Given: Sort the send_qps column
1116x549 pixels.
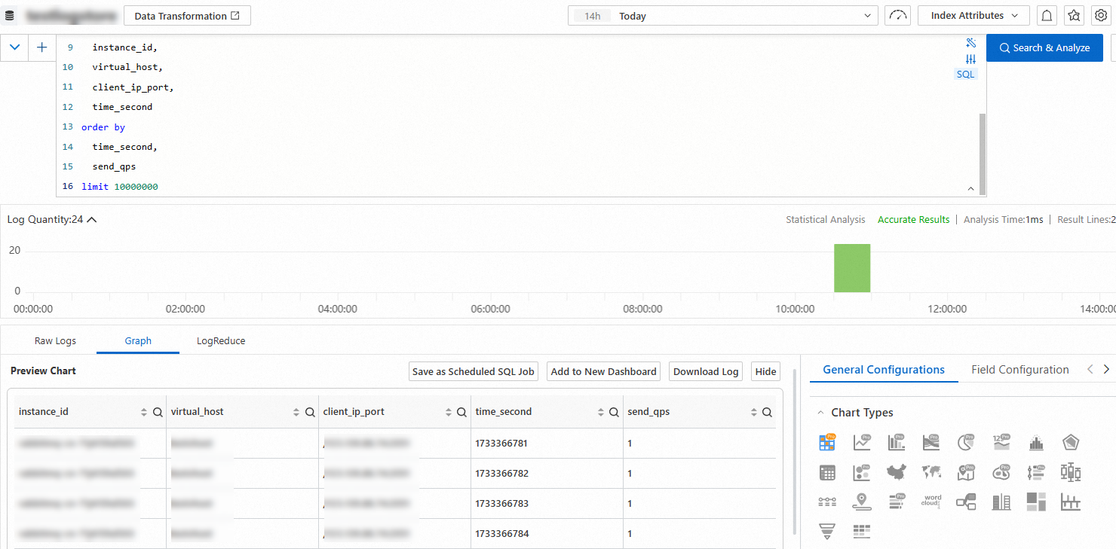Looking at the screenshot, I should coord(753,412).
